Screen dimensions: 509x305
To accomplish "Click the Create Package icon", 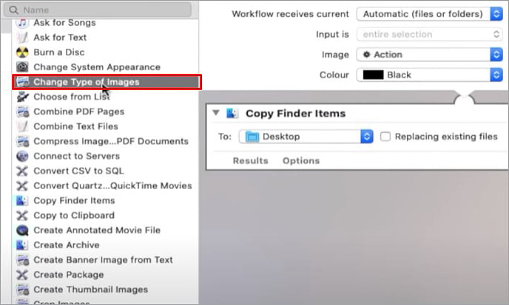I will point(22,275).
